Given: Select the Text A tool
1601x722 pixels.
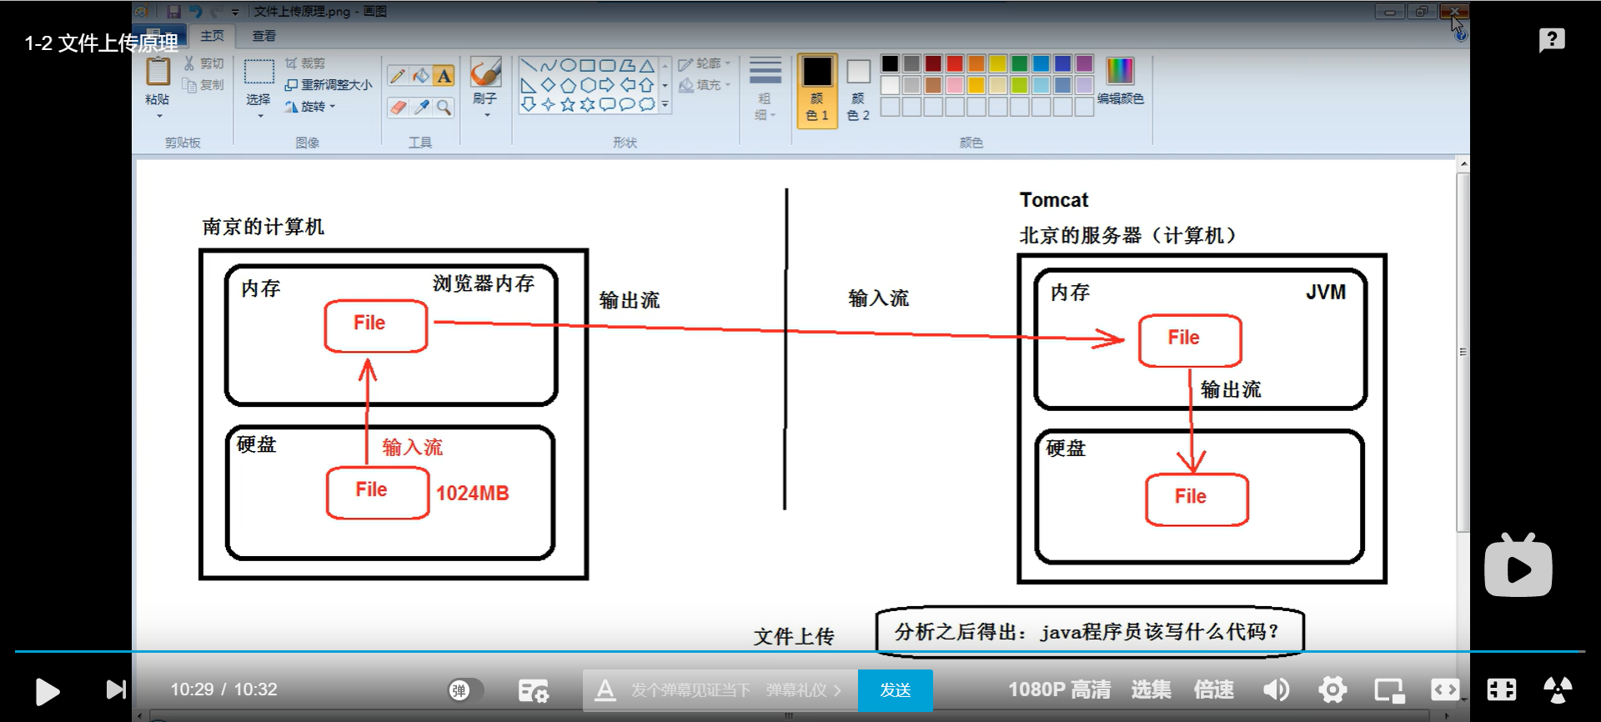Looking at the screenshot, I should pos(444,76).
